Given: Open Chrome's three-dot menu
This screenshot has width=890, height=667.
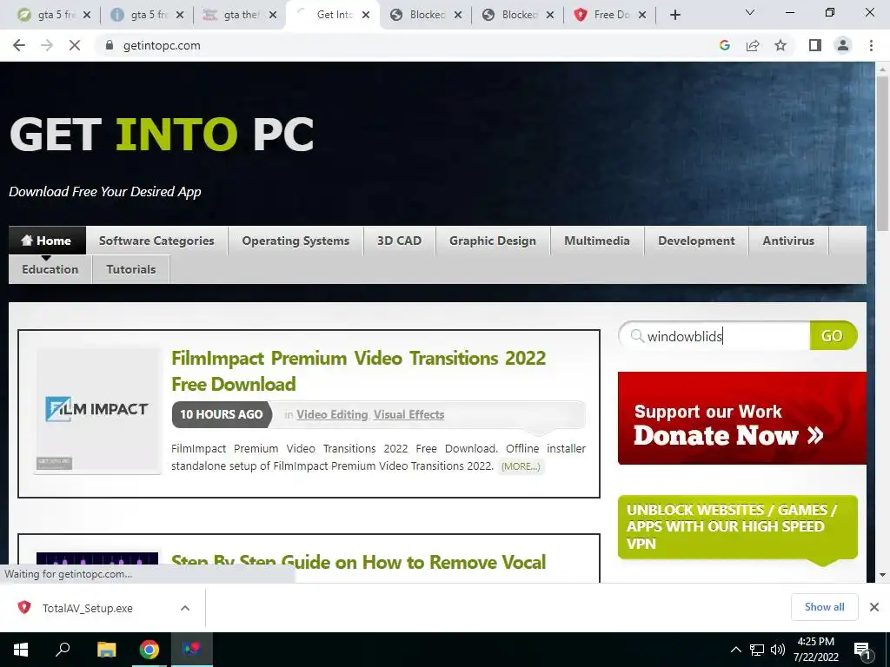Looking at the screenshot, I should point(871,45).
